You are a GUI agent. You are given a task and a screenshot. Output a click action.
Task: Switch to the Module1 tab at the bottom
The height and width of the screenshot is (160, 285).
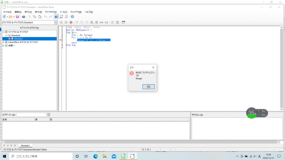[25, 145]
